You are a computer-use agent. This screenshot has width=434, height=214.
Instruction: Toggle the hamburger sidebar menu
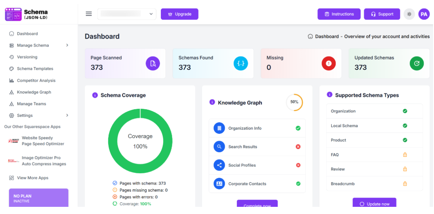click(89, 14)
